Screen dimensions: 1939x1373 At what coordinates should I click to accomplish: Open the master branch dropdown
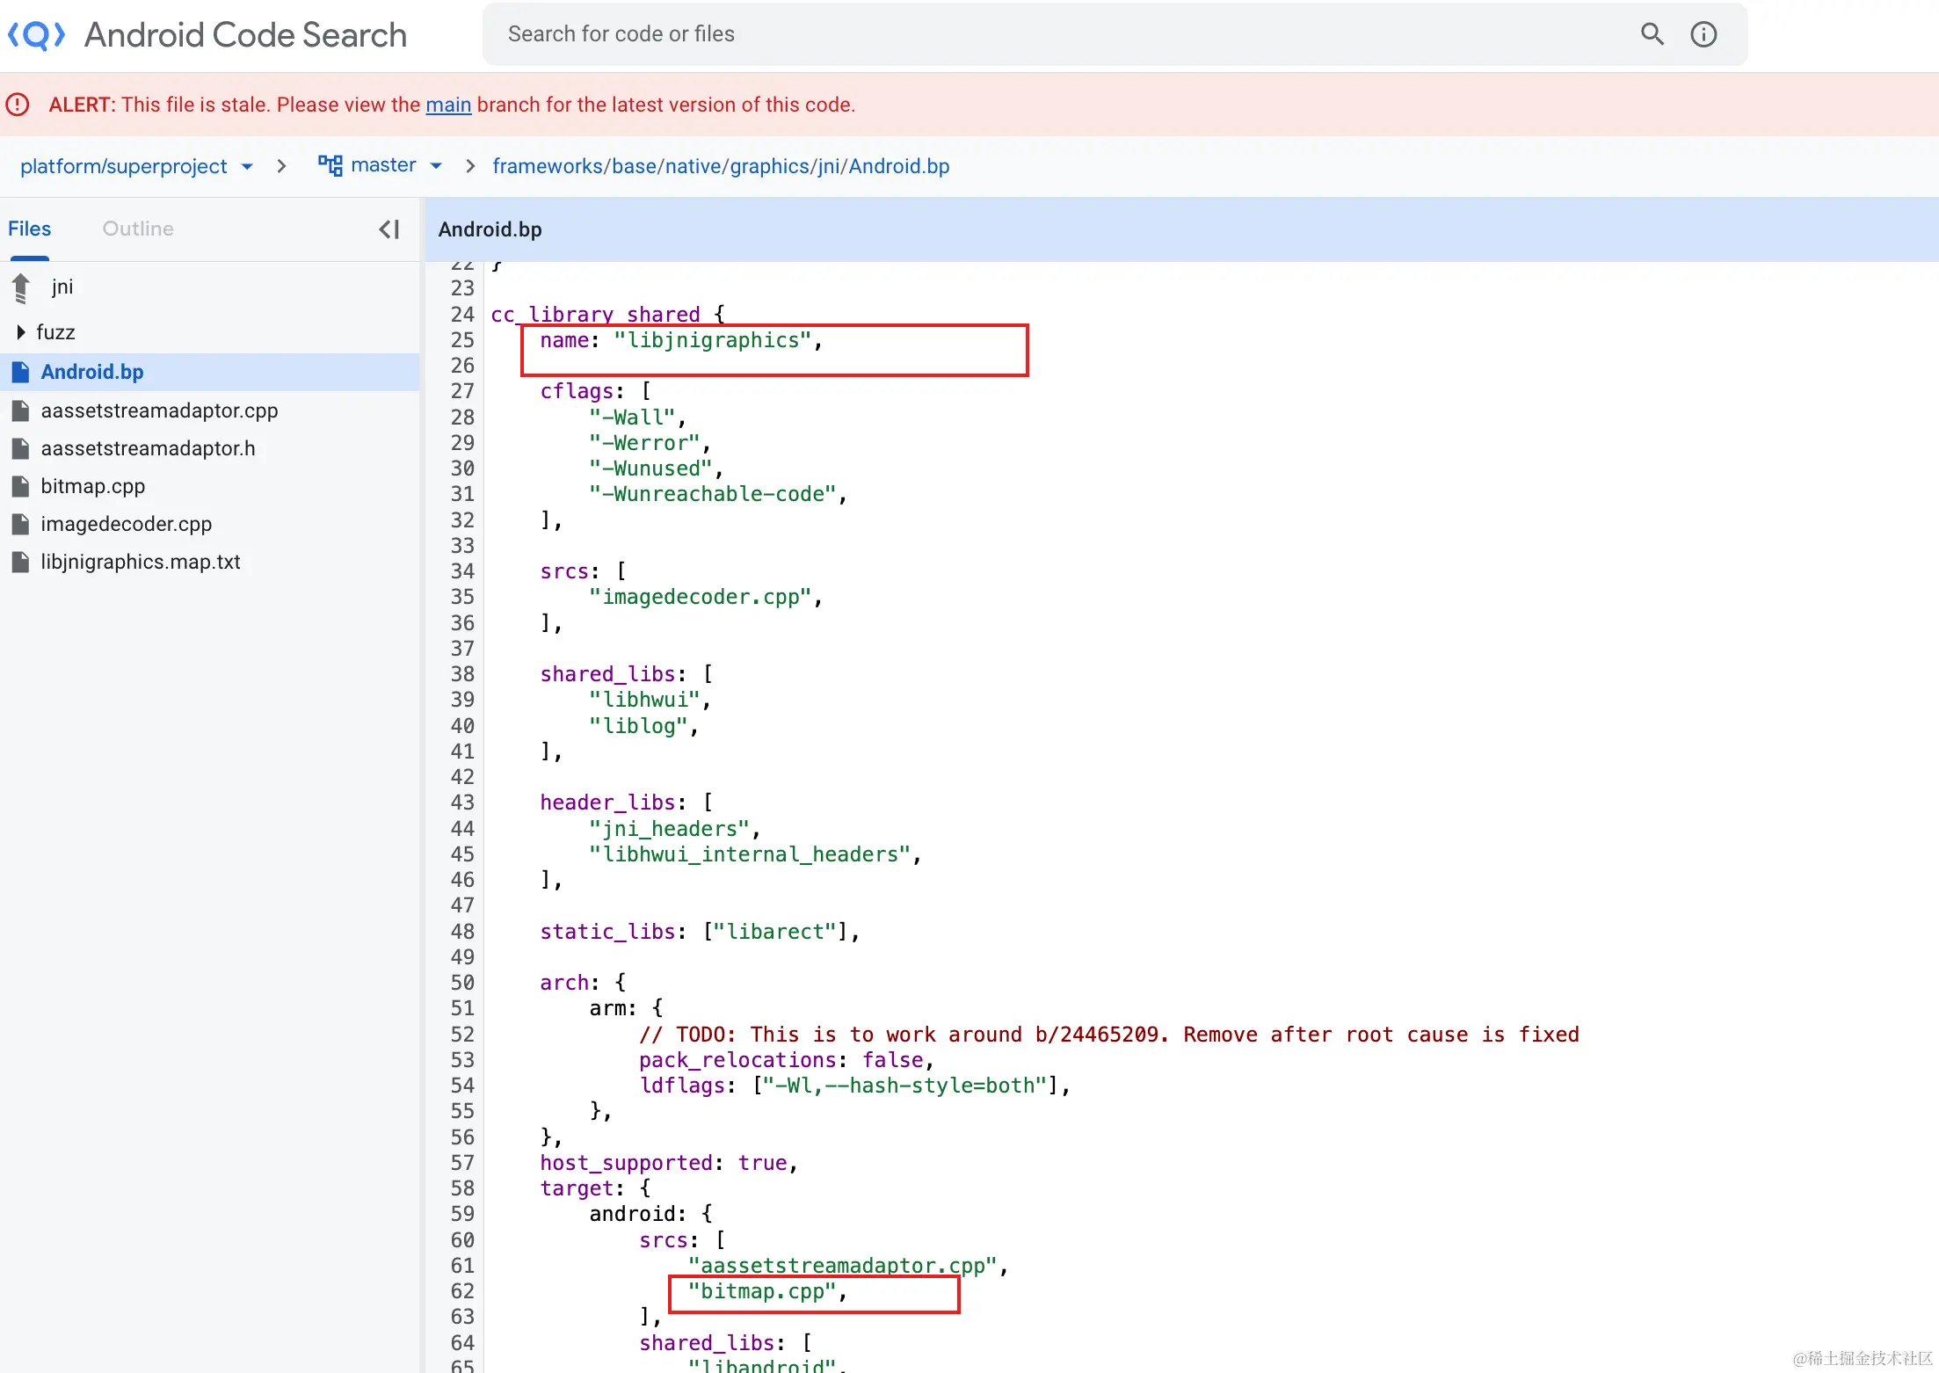click(x=436, y=165)
